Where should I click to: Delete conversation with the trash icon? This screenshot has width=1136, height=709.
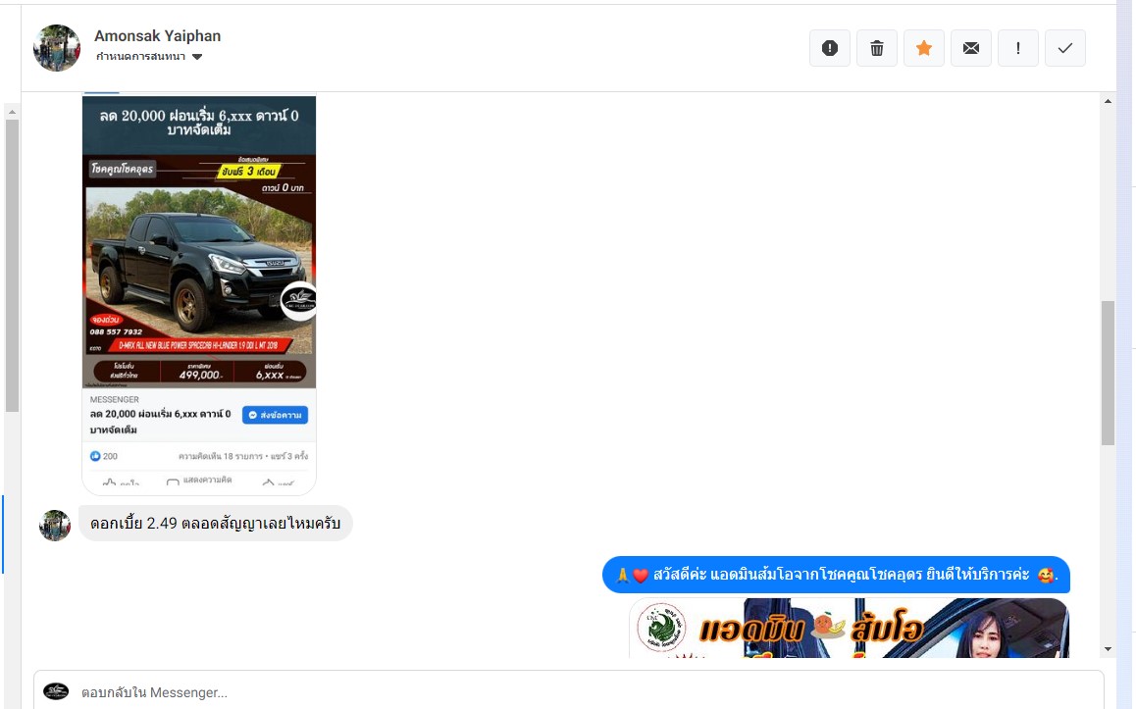tap(877, 48)
